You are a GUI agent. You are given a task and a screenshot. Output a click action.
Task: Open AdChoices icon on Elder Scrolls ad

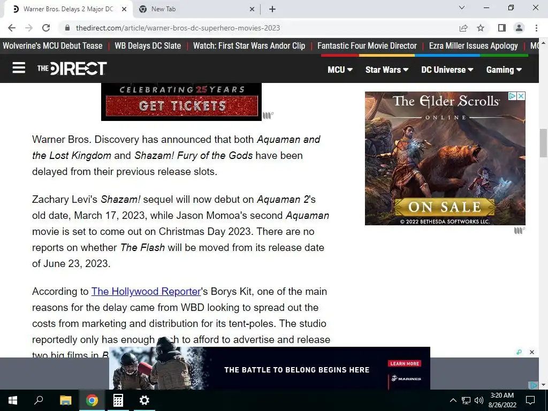pos(512,96)
